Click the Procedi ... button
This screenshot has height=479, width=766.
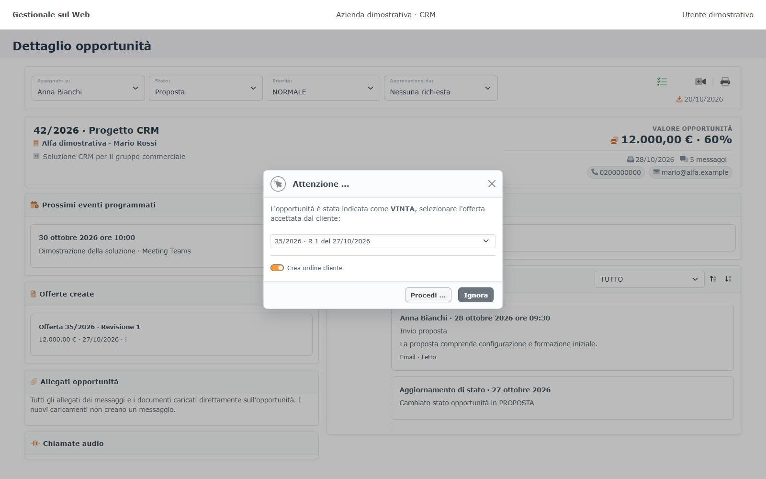428,295
